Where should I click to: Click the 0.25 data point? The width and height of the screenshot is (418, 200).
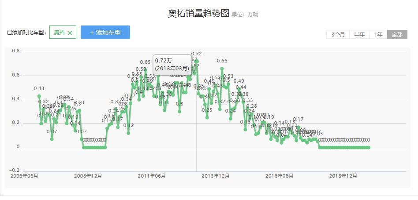(x=207, y=117)
